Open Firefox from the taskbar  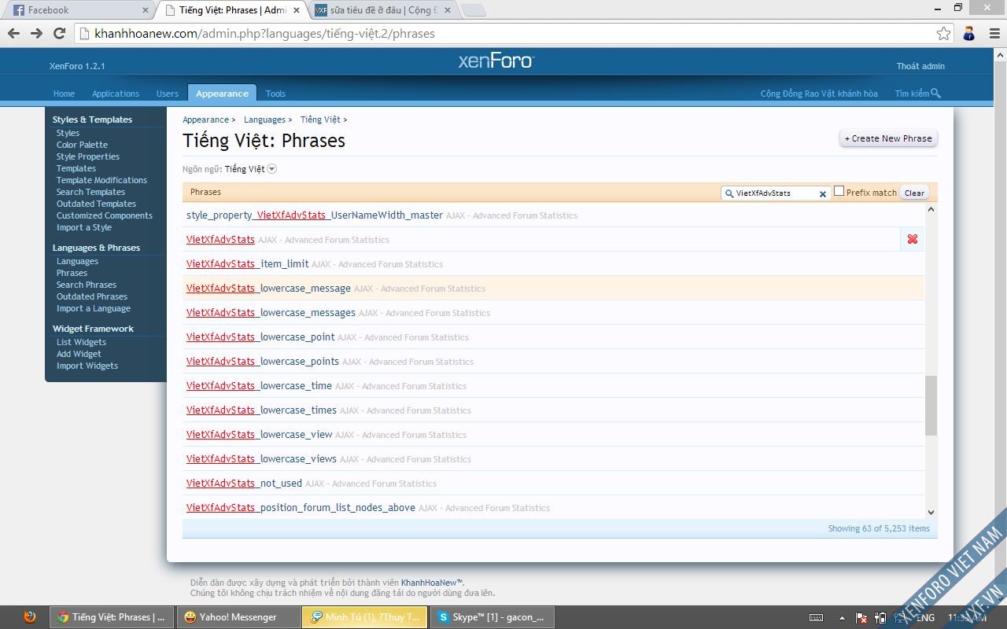coord(30,617)
